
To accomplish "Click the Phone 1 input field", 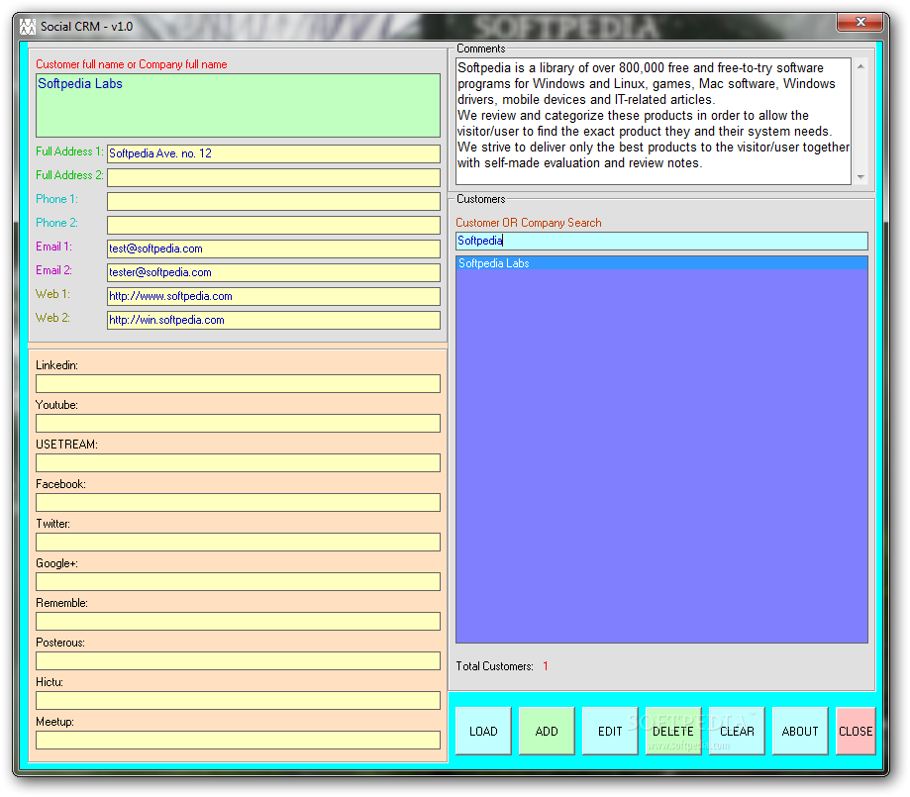I will click(273, 201).
